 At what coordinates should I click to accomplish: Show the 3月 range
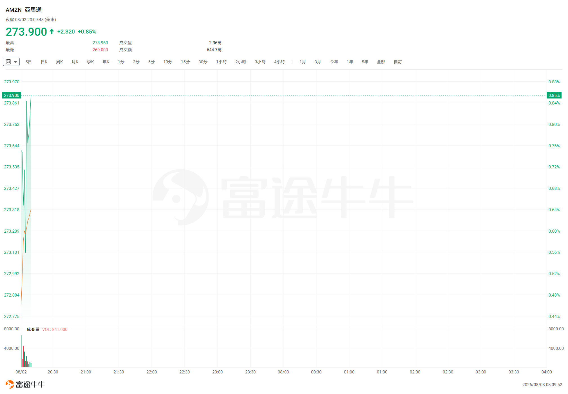(x=318, y=62)
